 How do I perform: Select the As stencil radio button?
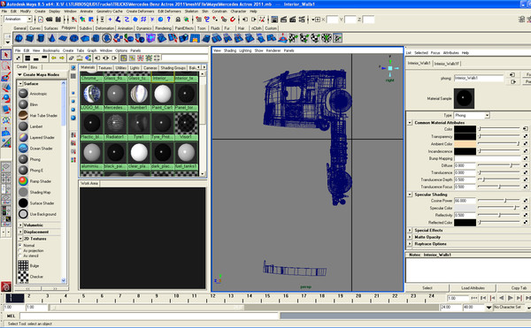click(20, 256)
